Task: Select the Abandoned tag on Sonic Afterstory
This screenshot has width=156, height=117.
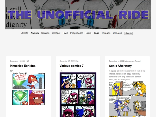Action: pyautogui.click(x=130, y=61)
